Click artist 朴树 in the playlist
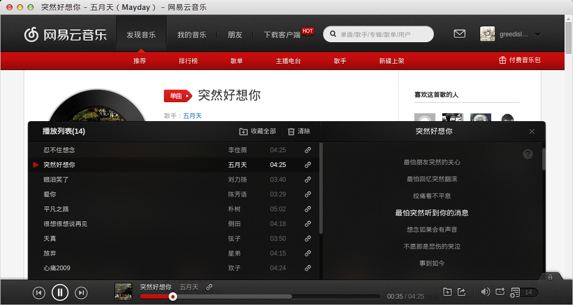Screen dimensions: 573x305 [x=234, y=209]
